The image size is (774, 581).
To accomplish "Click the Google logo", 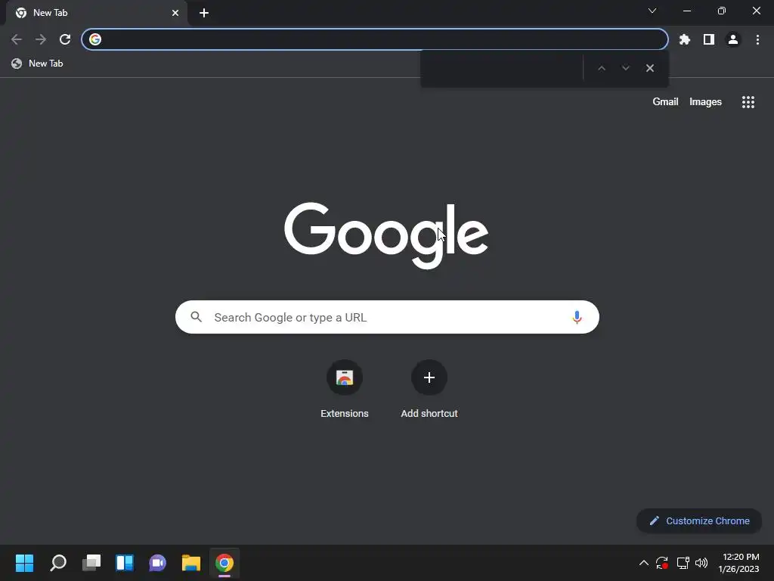I will [x=386, y=235].
